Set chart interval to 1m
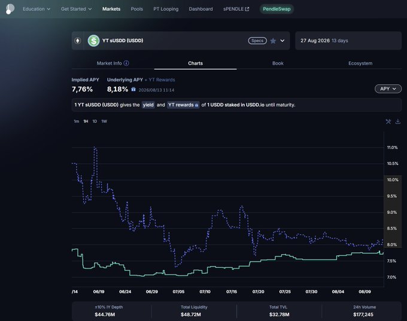 (x=77, y=121)
